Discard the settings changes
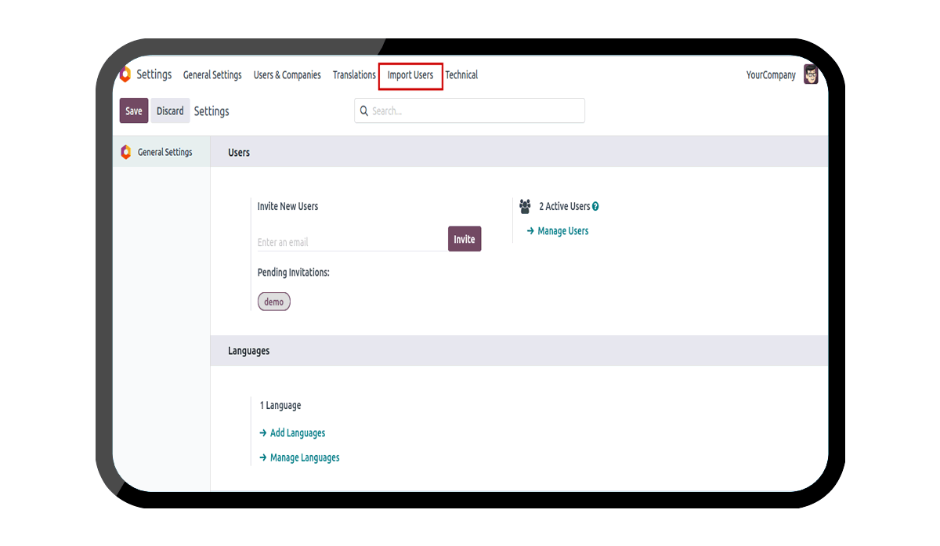The width and height of the screenshot is (940, 546). (170, 111)
